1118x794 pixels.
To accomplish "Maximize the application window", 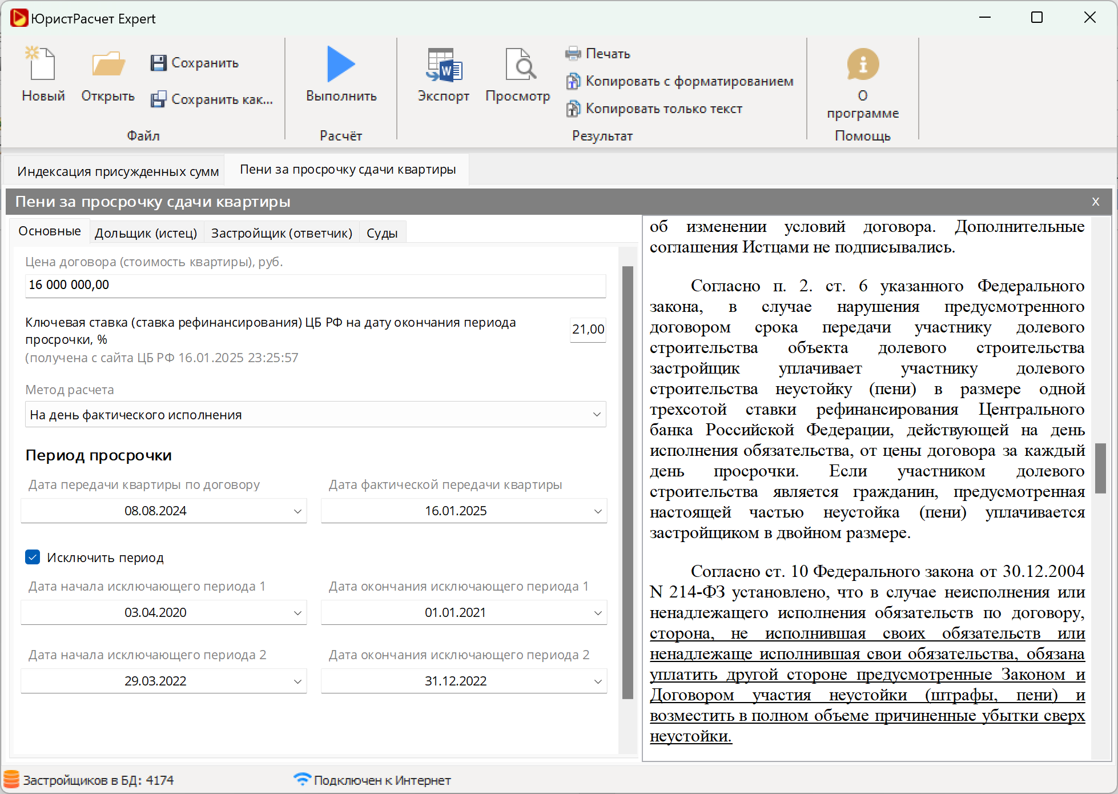I will pos(1037,18).
